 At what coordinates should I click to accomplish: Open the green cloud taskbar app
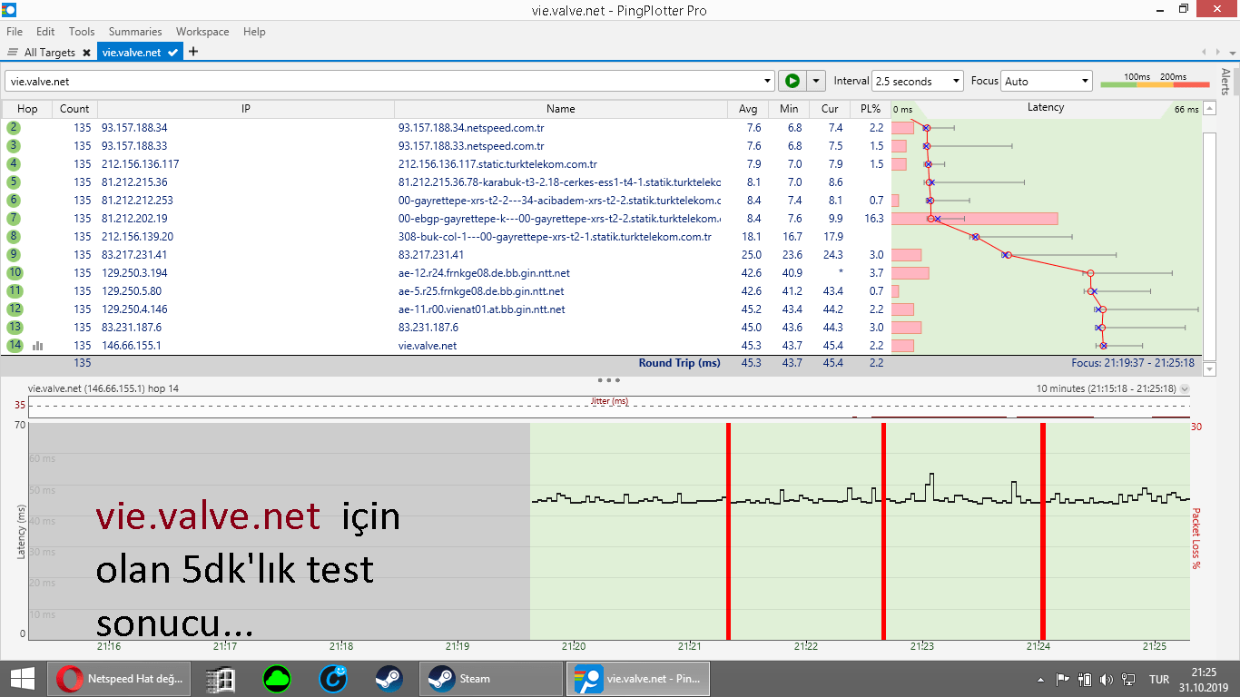(x=276, y=678)
